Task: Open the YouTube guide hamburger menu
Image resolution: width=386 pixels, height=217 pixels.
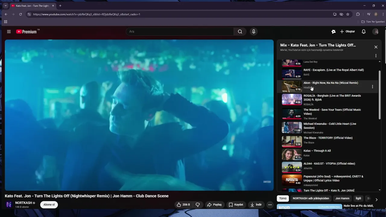Action: point(9,32)
